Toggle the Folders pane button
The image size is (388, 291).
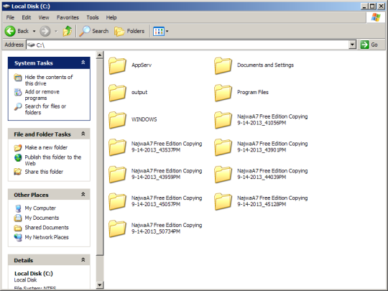pyautogui.click(x=129, y=31)
